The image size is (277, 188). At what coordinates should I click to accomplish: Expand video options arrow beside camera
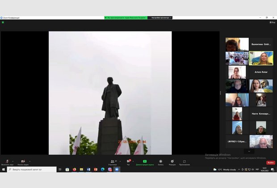point(29,160)
